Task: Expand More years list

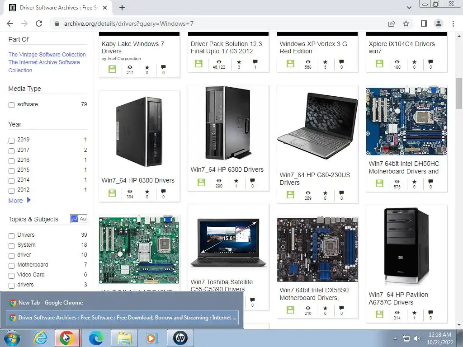Action: 19,201
